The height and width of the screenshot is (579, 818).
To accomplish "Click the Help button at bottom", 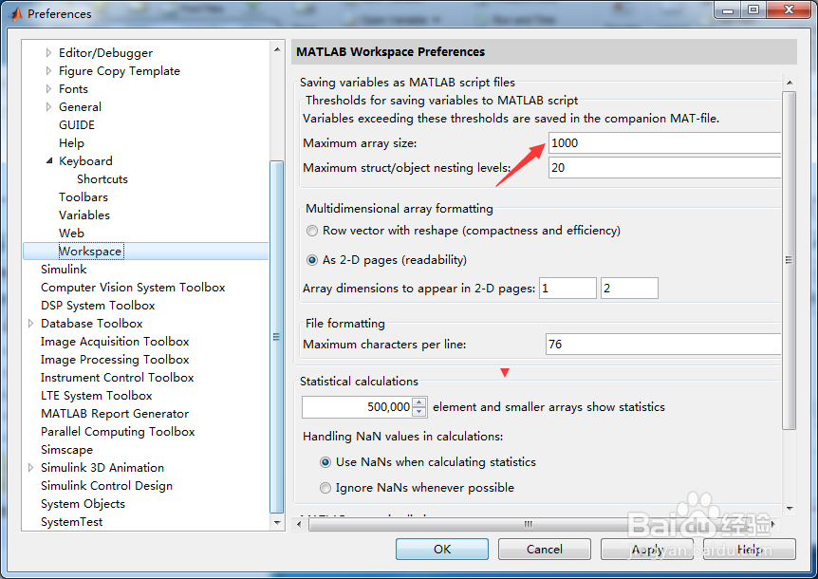I will (750, 550).
